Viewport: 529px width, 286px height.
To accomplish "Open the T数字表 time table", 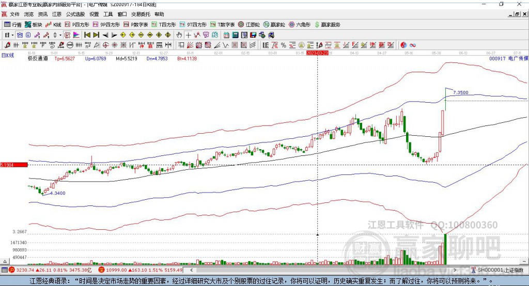I will (x=222, y=25).
